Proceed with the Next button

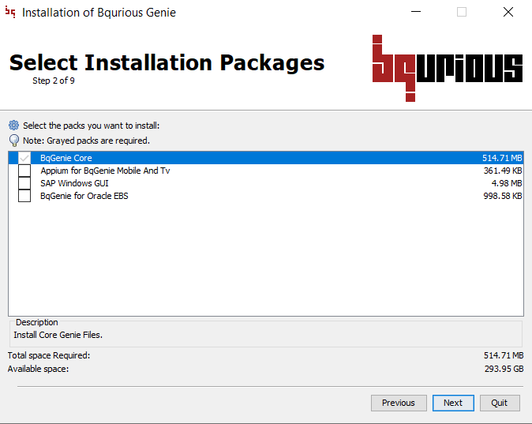point(453,403)
